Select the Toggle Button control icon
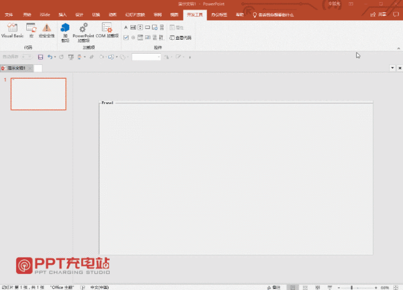The width and height of the screenshot is (403, 290). [154, 38]
